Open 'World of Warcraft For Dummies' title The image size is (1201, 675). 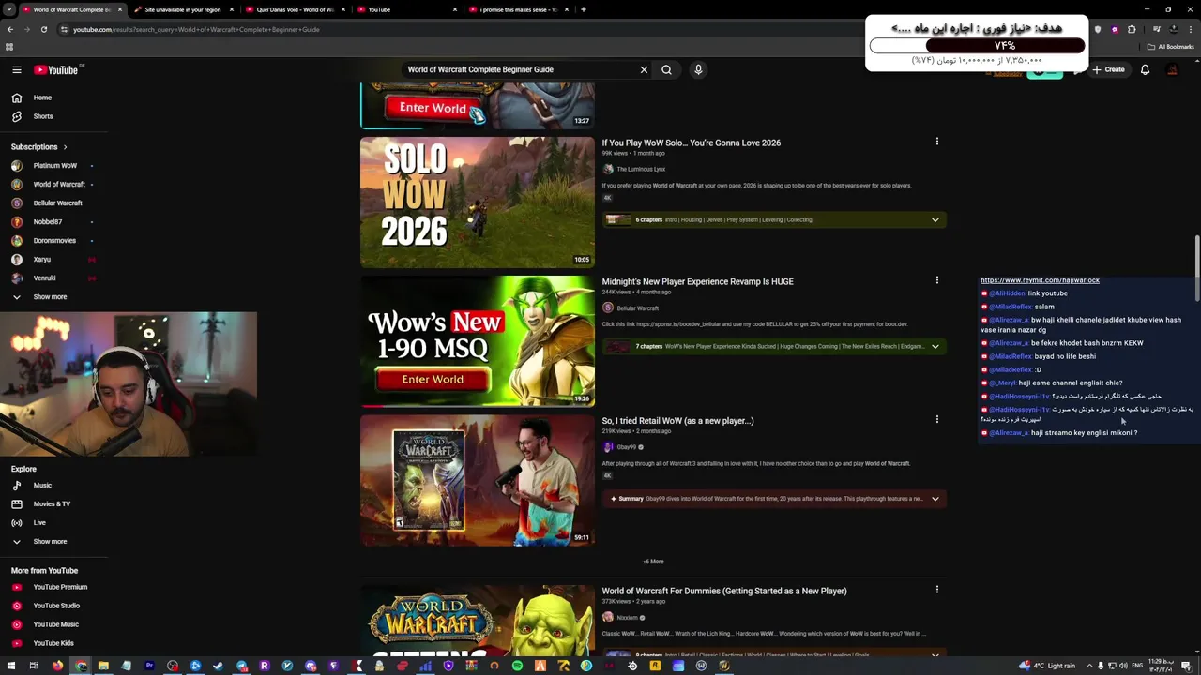[724, 591]
